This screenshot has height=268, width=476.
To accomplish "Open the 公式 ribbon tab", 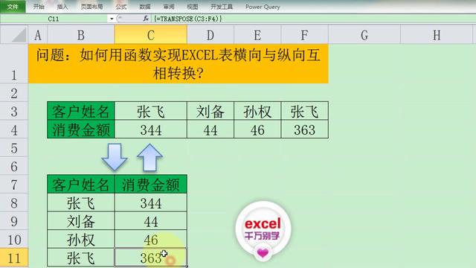I will (x=120, y=7).
